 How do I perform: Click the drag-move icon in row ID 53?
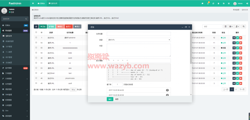[x=234, y=68]
